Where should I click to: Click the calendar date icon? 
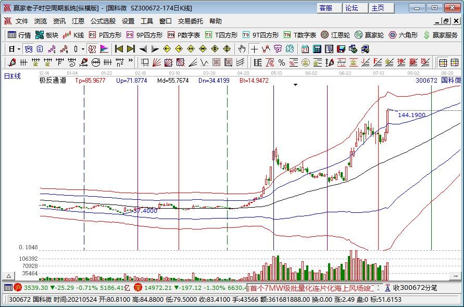pos(305,49)
